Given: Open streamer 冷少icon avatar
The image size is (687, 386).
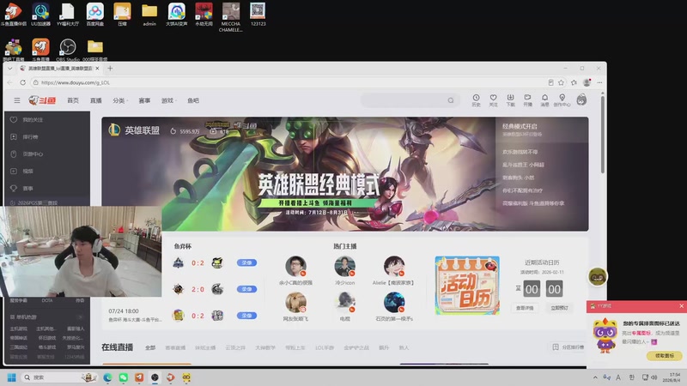Looking at the screenshot, I should [x=345, y=267].
